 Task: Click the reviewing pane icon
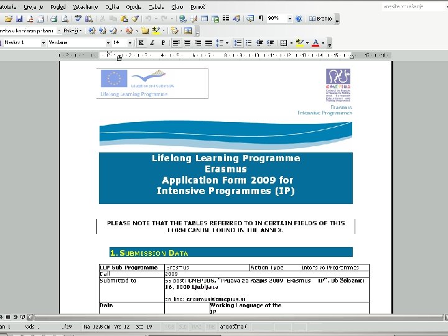188,30
